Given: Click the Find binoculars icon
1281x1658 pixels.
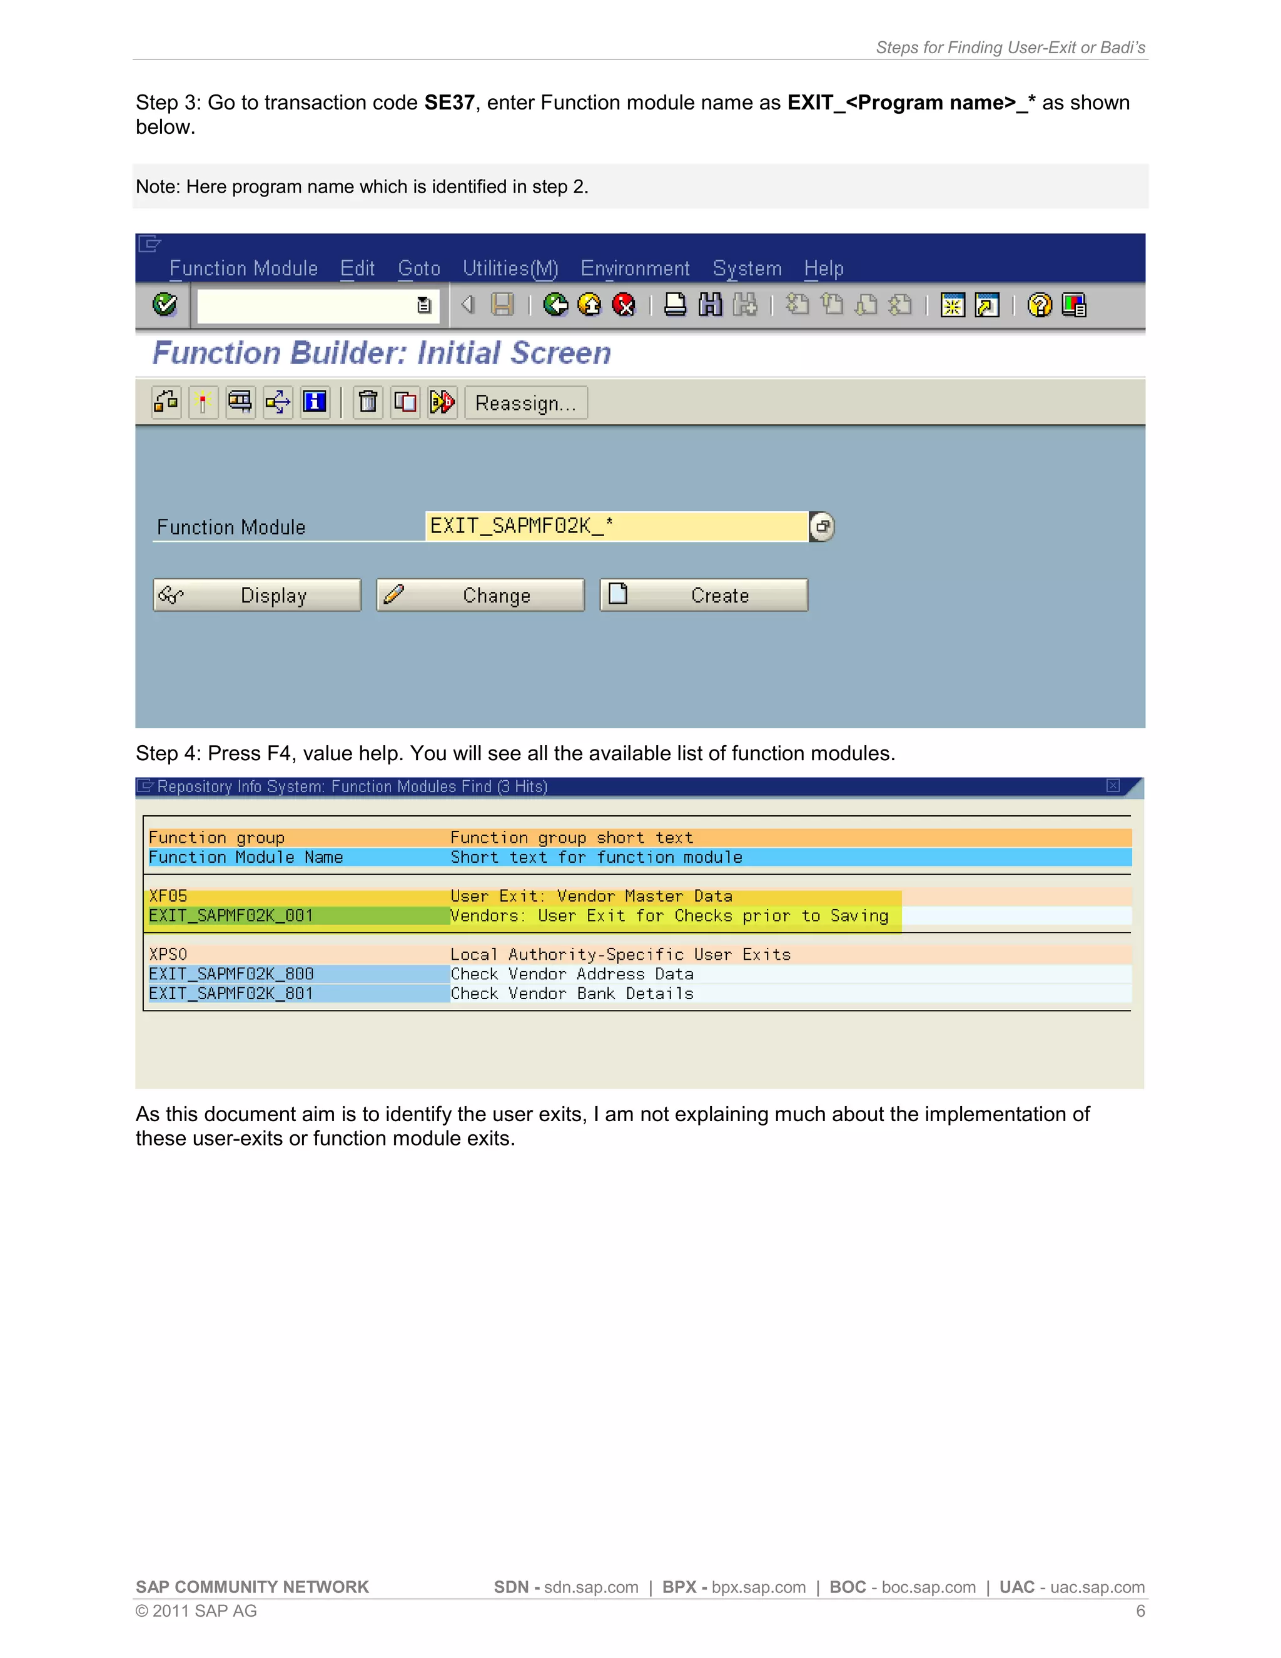Looking at the screenshot, I should 711,305.
